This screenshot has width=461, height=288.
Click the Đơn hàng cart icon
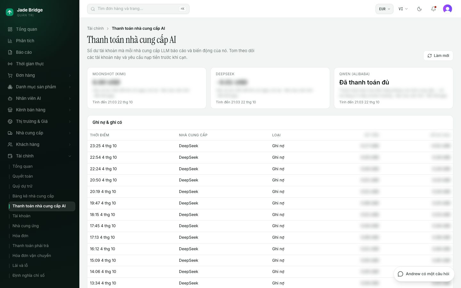click(10, 75)
